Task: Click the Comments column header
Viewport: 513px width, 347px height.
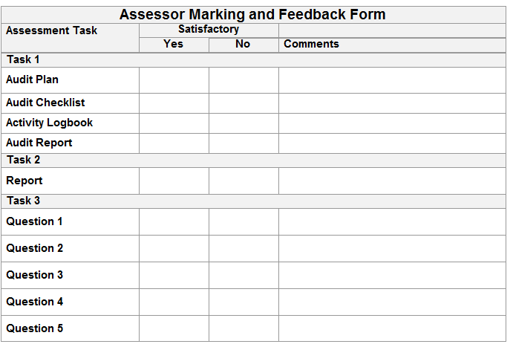Action: pos(311,44)
